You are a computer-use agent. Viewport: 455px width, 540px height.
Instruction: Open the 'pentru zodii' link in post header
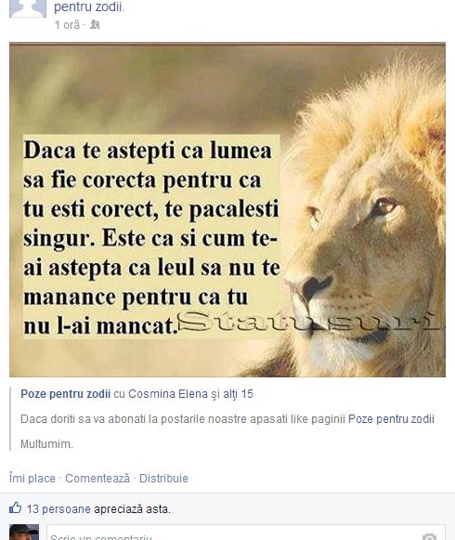[88, 7]
